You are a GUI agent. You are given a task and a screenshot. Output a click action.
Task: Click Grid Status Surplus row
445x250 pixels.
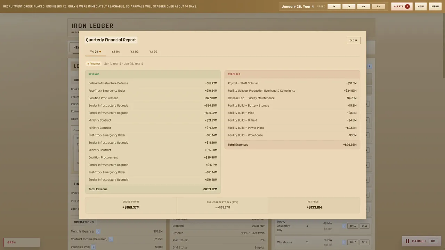(x=219, y=247)
